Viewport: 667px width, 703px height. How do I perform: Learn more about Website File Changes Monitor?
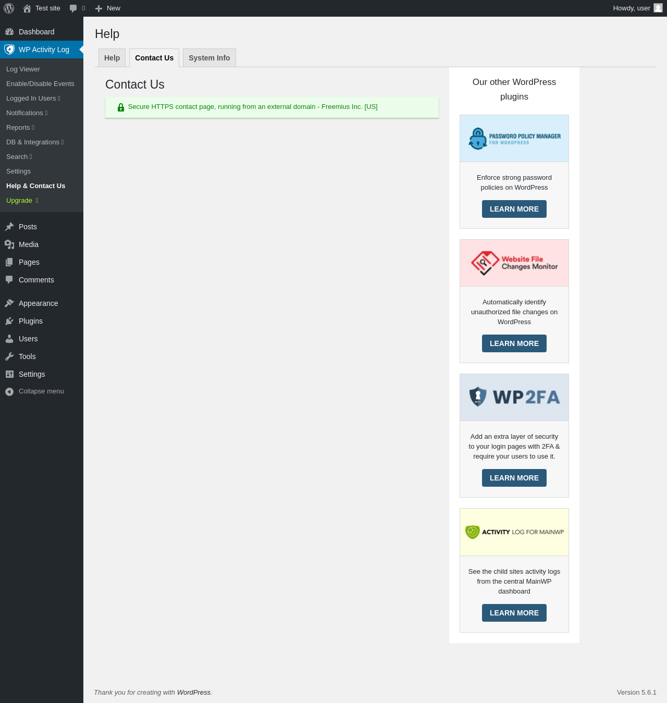pos(514,343)
